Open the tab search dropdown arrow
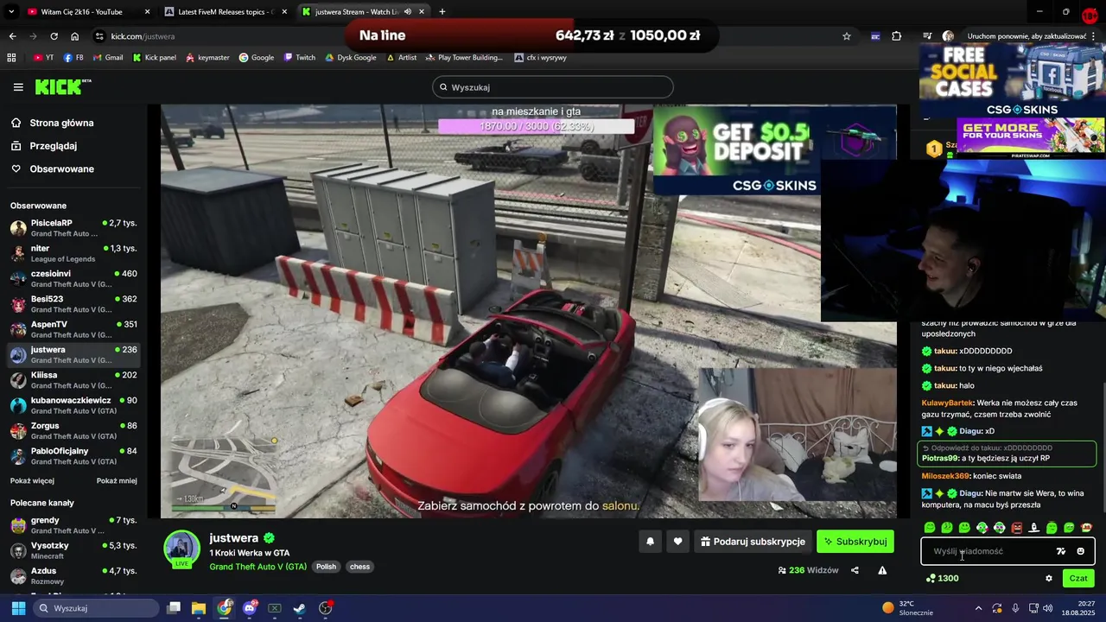Image resolution: width=1106 pixels, height=622 pixels. click(12, 12)
